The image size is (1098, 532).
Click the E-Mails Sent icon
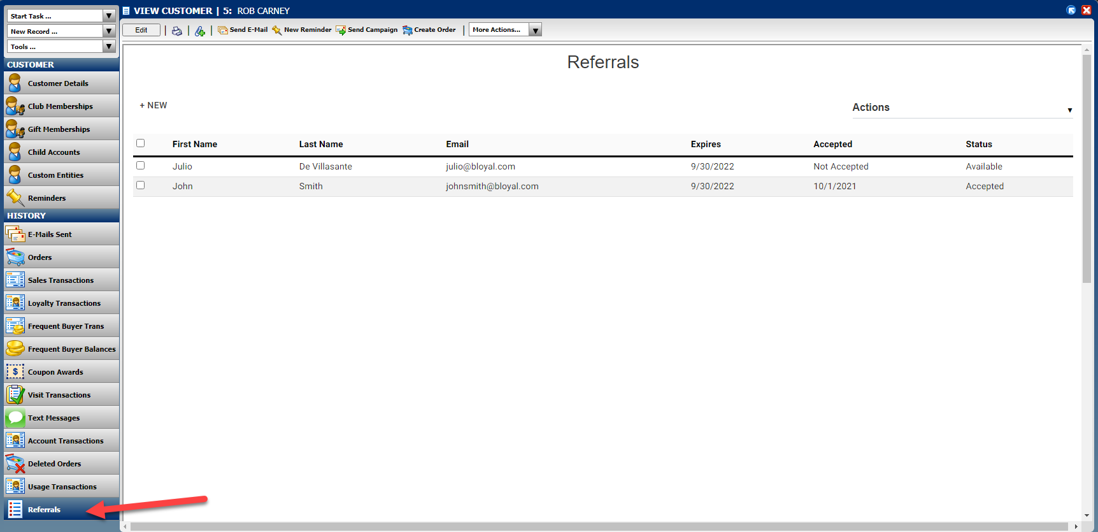tap(15, 234)
